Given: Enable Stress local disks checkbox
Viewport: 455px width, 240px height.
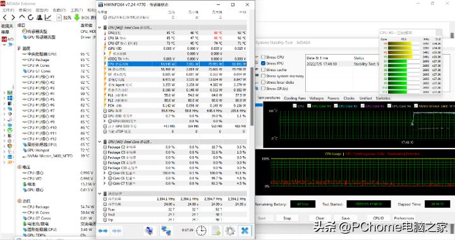Looking at the screenshot, I should coord(263,82).
